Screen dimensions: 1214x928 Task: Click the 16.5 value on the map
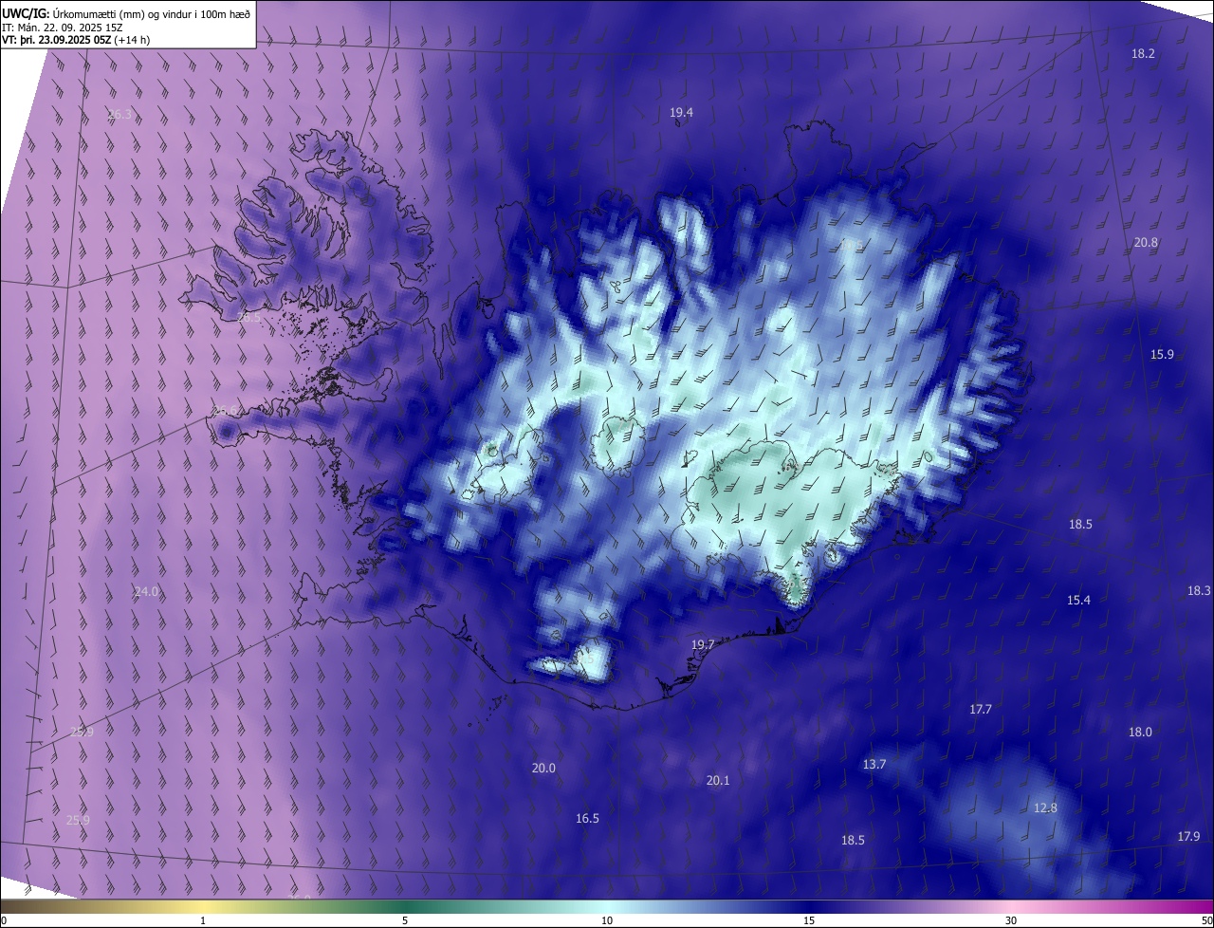pyautogui.click(x=587, y=818)
